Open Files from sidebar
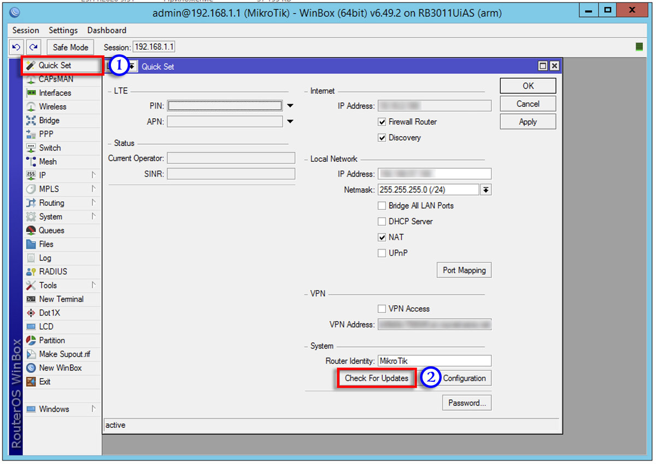The height and width of the screenshot is (465, 656). tap(46, 244)
